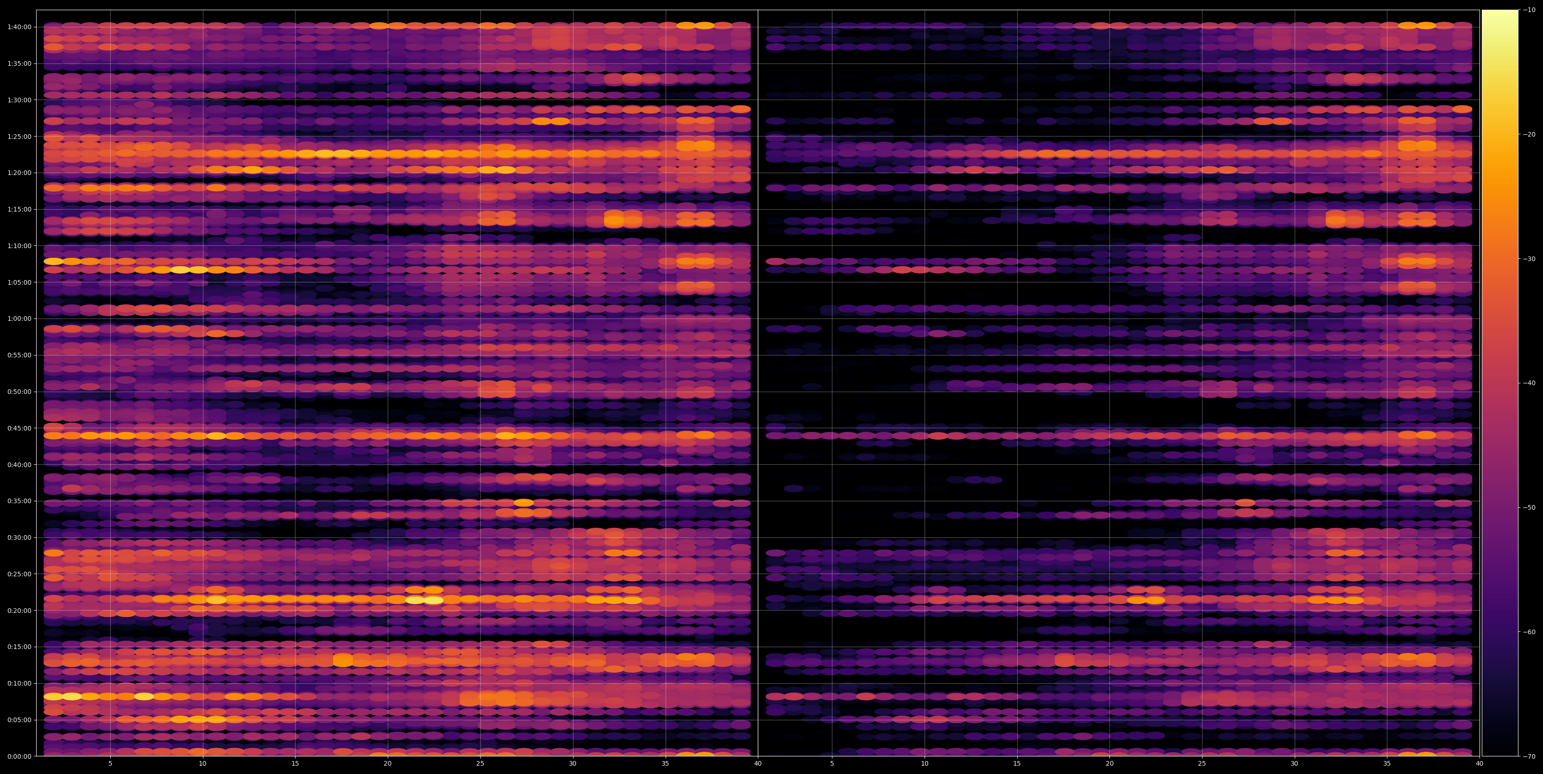Select the 1:20:00 time label
This screenshot has height=774, width=1543.
19,173
